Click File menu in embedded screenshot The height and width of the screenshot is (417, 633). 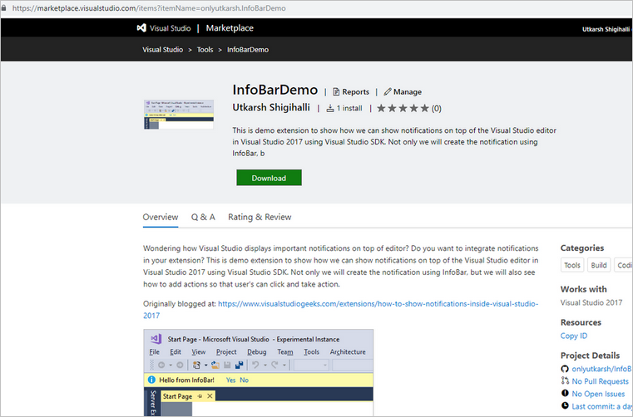[154, 351]
